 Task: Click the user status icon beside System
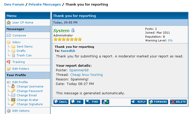(x=73, y=30)
